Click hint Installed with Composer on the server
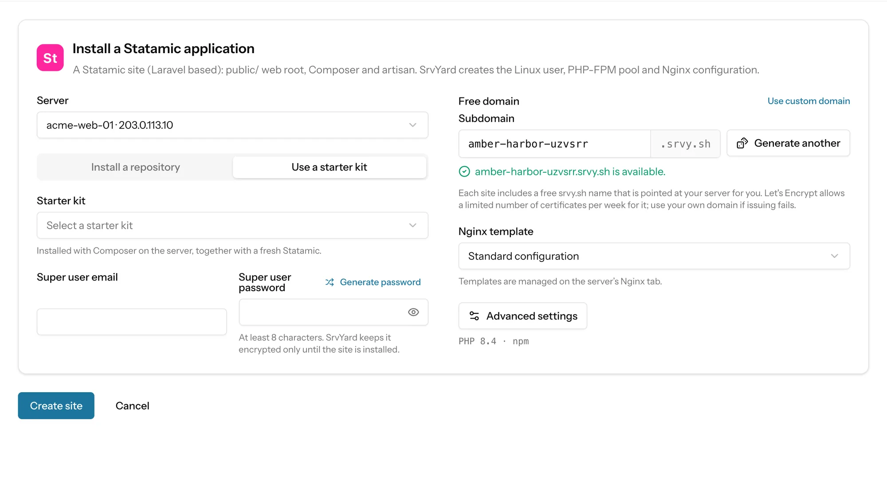This screenshot has width=887, height=479. pos(179,251)
